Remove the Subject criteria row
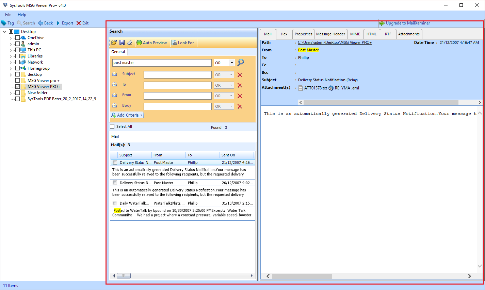Image resolution: width=485 pixels, height=290 pixels. 240,75
